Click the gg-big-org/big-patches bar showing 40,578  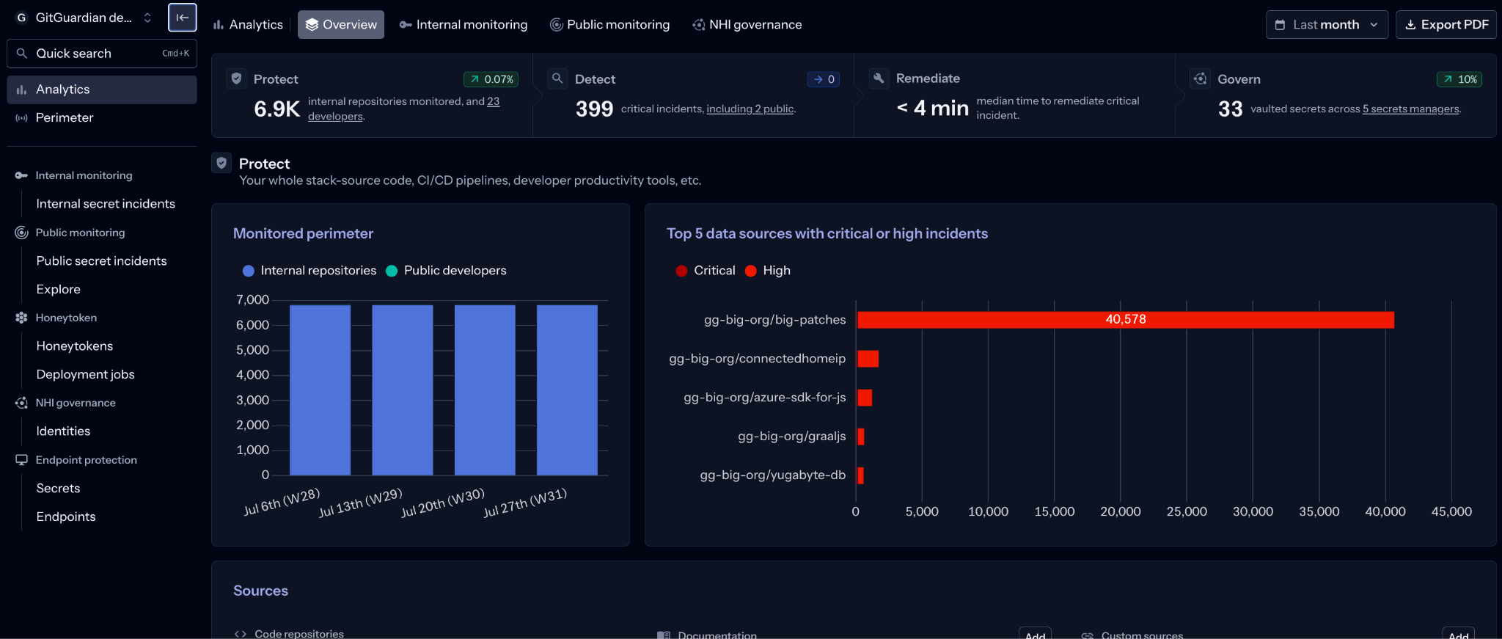point(1126,320)
